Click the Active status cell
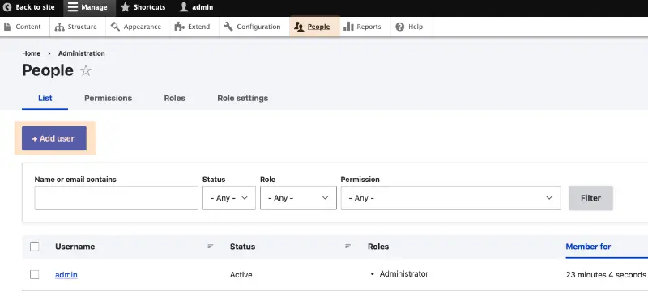The image size is (648, 300). (241, 275)
